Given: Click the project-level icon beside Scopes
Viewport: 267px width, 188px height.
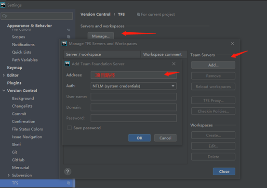Looking at the screenshot, I should (x=68, y=37).
